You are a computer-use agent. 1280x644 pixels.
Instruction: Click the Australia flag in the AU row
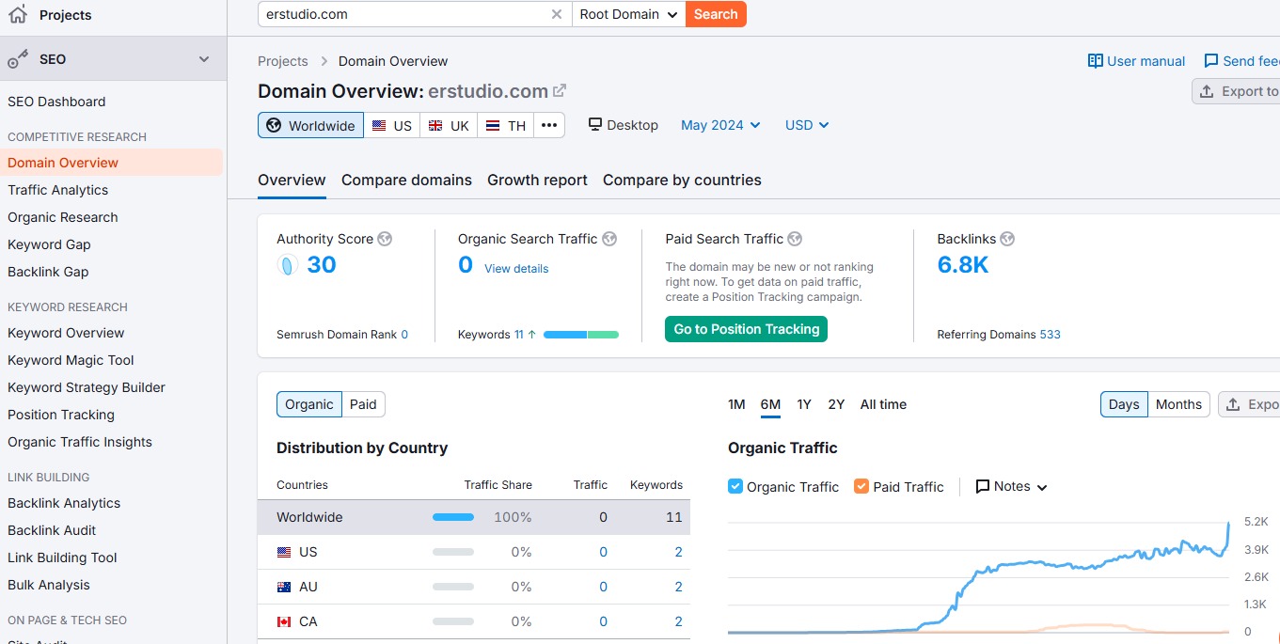pyautogui.click(x=284, y=588)
